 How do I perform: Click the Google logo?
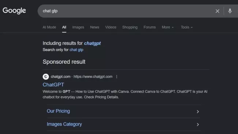tap(14, 11)
